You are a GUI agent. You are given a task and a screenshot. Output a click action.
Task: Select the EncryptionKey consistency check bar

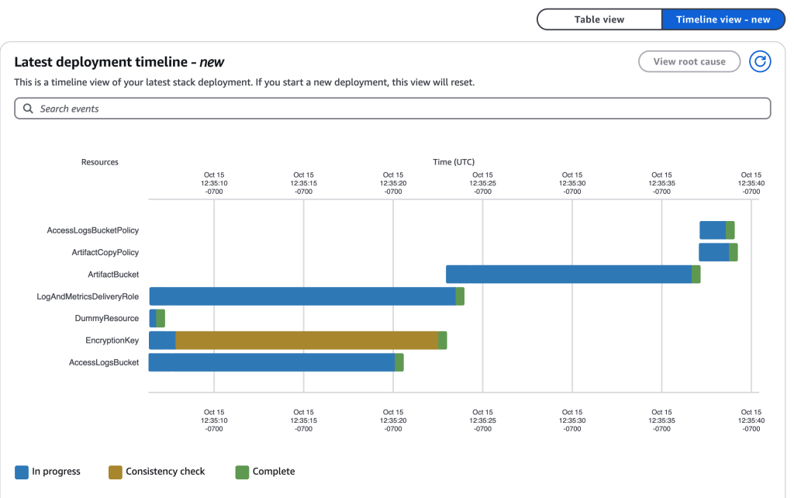tap(306, 340)
